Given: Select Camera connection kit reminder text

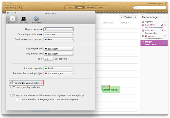Looking at the screenshot, I should point(154,39).
